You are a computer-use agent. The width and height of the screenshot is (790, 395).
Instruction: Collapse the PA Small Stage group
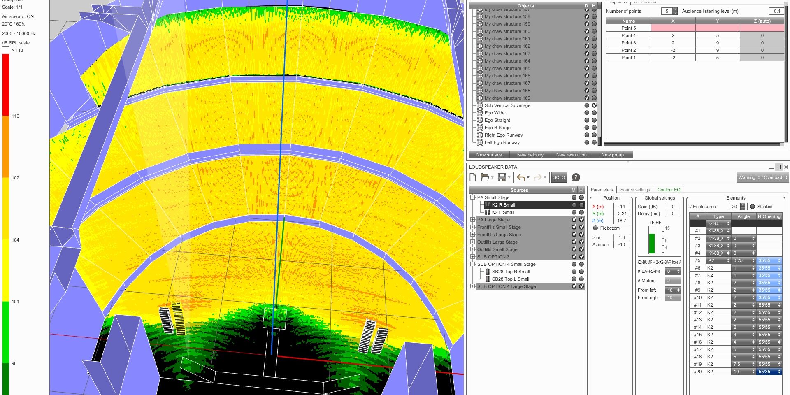tap(473, 197)
